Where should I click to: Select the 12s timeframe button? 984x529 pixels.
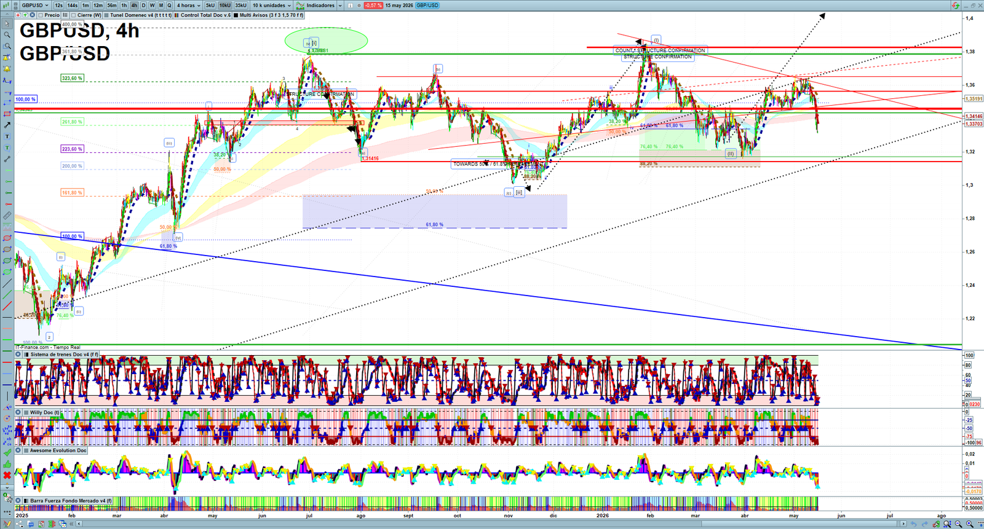tap(58, 6)
